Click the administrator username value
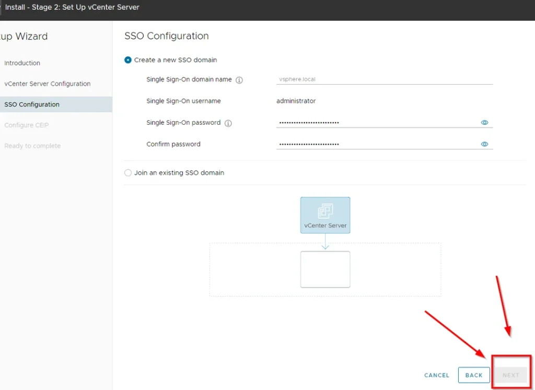 tap(296, 101)
